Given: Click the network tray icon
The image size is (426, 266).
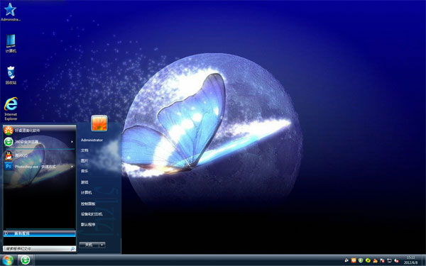Looking at the screenshot, I should coord(389,261).
